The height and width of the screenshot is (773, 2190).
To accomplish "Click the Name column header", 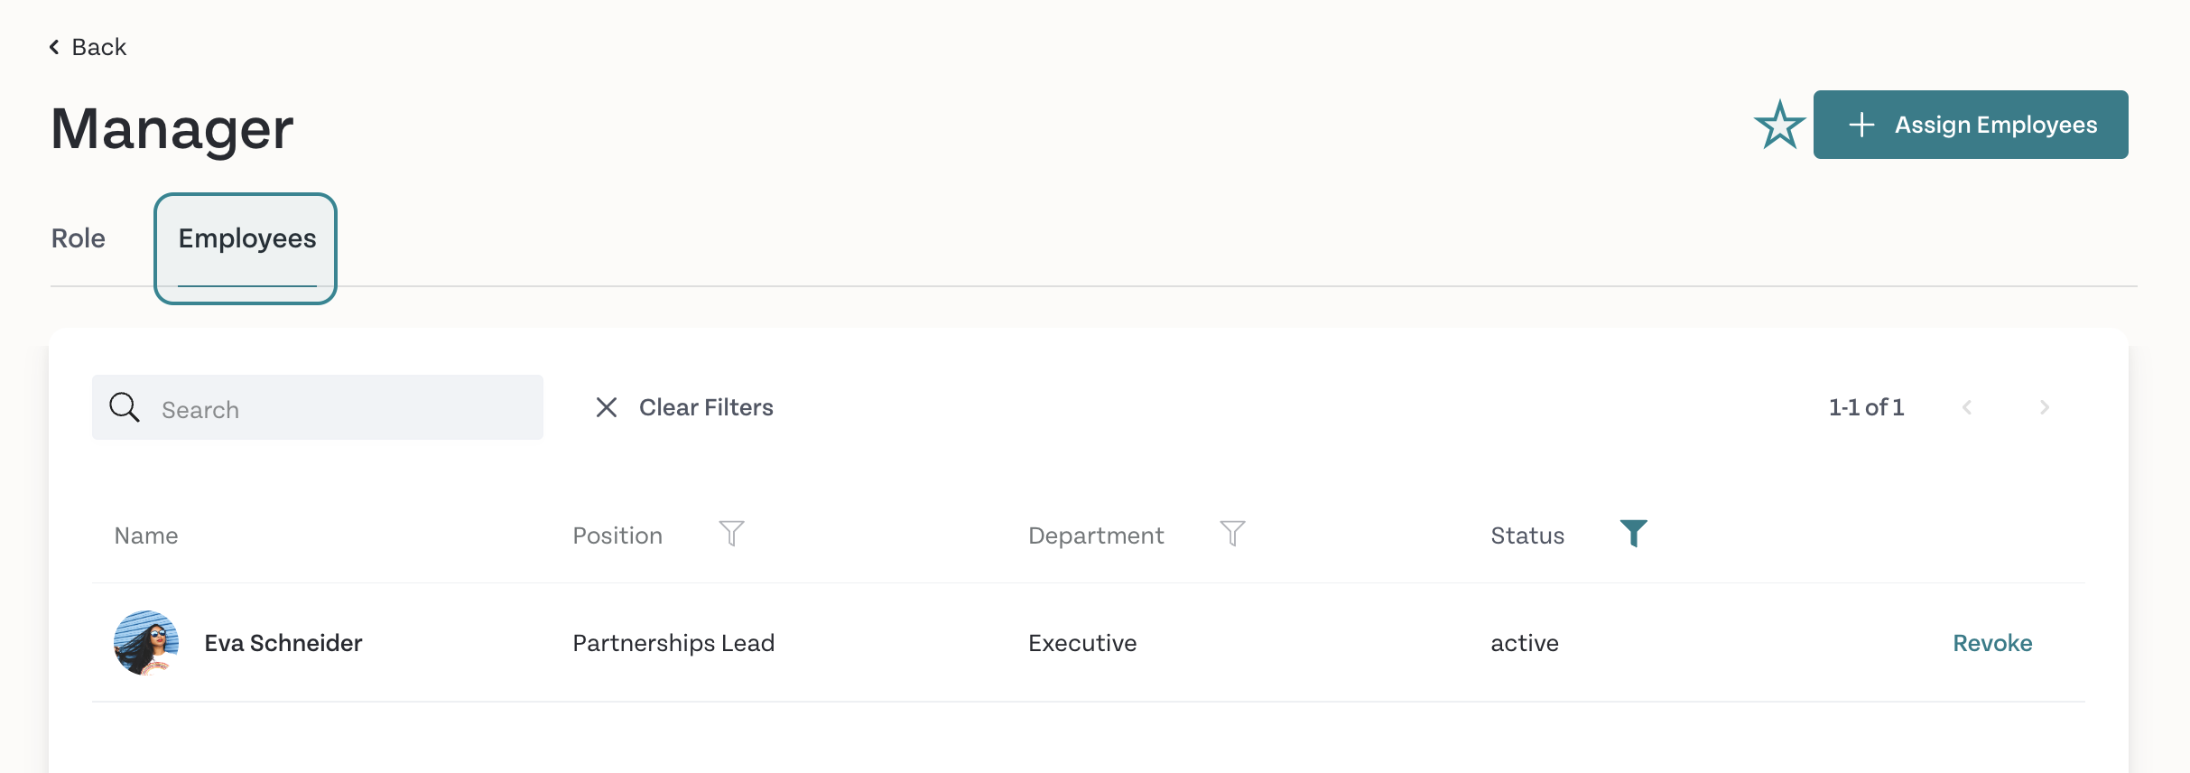I will coord(146,536).
